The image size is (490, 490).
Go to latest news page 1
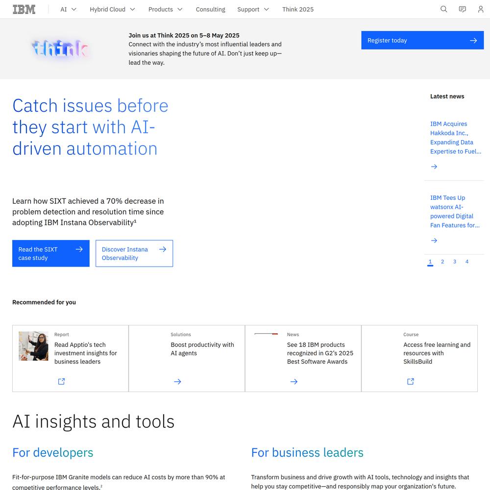(430, 262)
